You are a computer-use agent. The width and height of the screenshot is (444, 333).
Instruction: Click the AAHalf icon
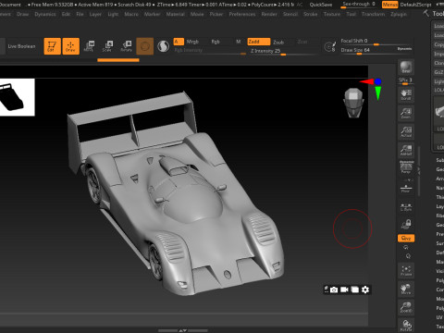point(406,150)
